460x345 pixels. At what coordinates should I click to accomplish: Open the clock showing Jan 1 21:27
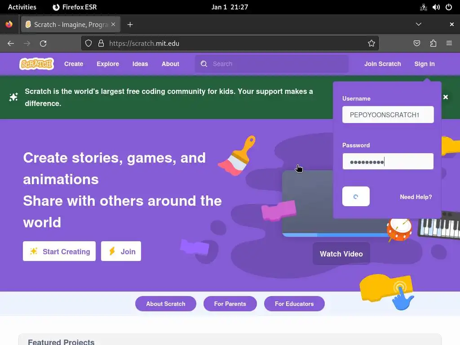[x=230, y=7]
